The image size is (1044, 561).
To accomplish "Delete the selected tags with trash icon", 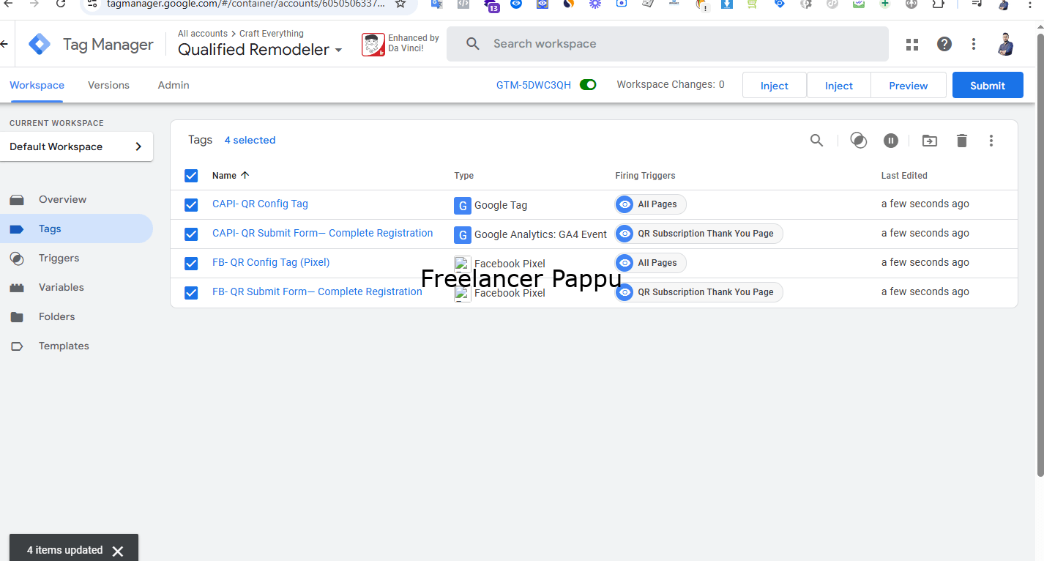I will (962, 141).
